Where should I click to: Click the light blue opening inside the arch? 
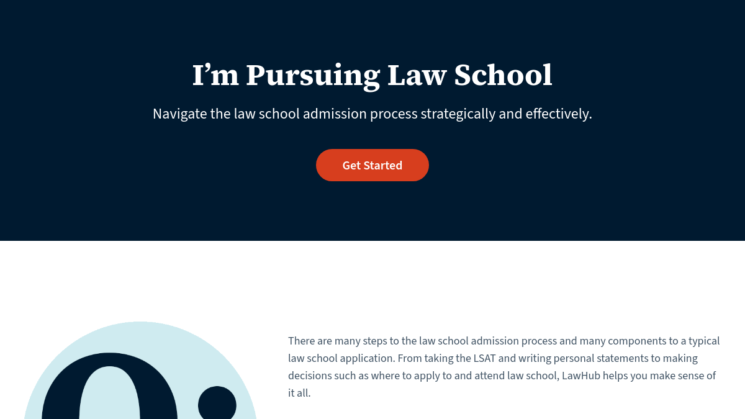click(110, 397)
